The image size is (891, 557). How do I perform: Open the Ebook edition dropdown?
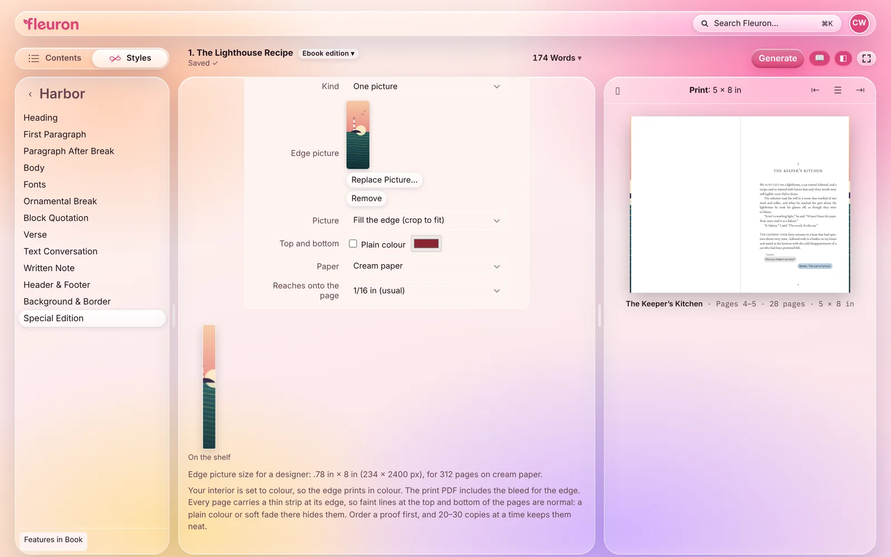click(x=329, y=53)
